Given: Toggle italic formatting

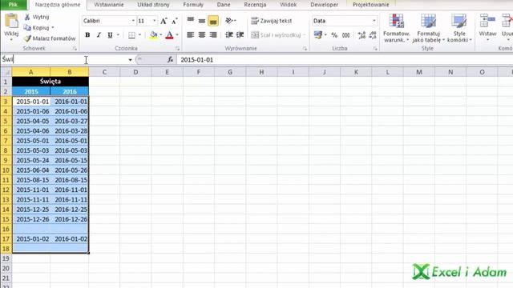Looking at the screenshot, I should click(x=99, y=35).
